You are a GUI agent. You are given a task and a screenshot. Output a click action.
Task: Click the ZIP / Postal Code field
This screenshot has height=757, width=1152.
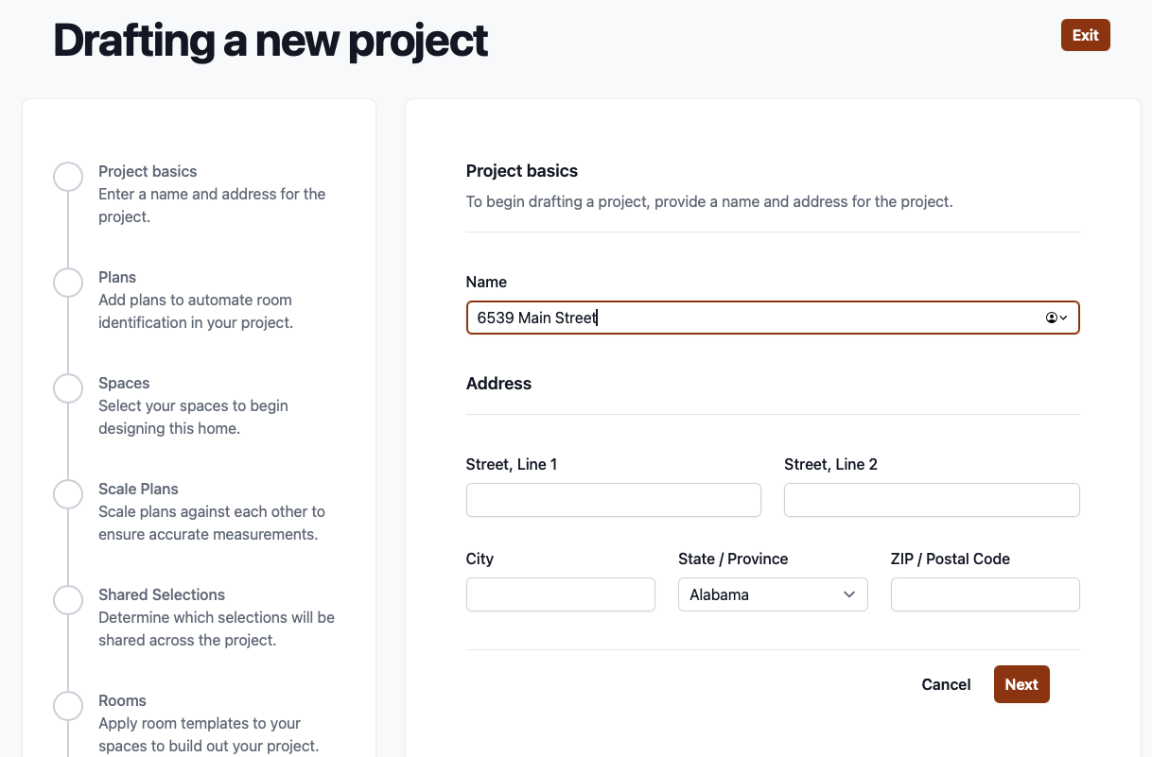[x=985, y=594]
